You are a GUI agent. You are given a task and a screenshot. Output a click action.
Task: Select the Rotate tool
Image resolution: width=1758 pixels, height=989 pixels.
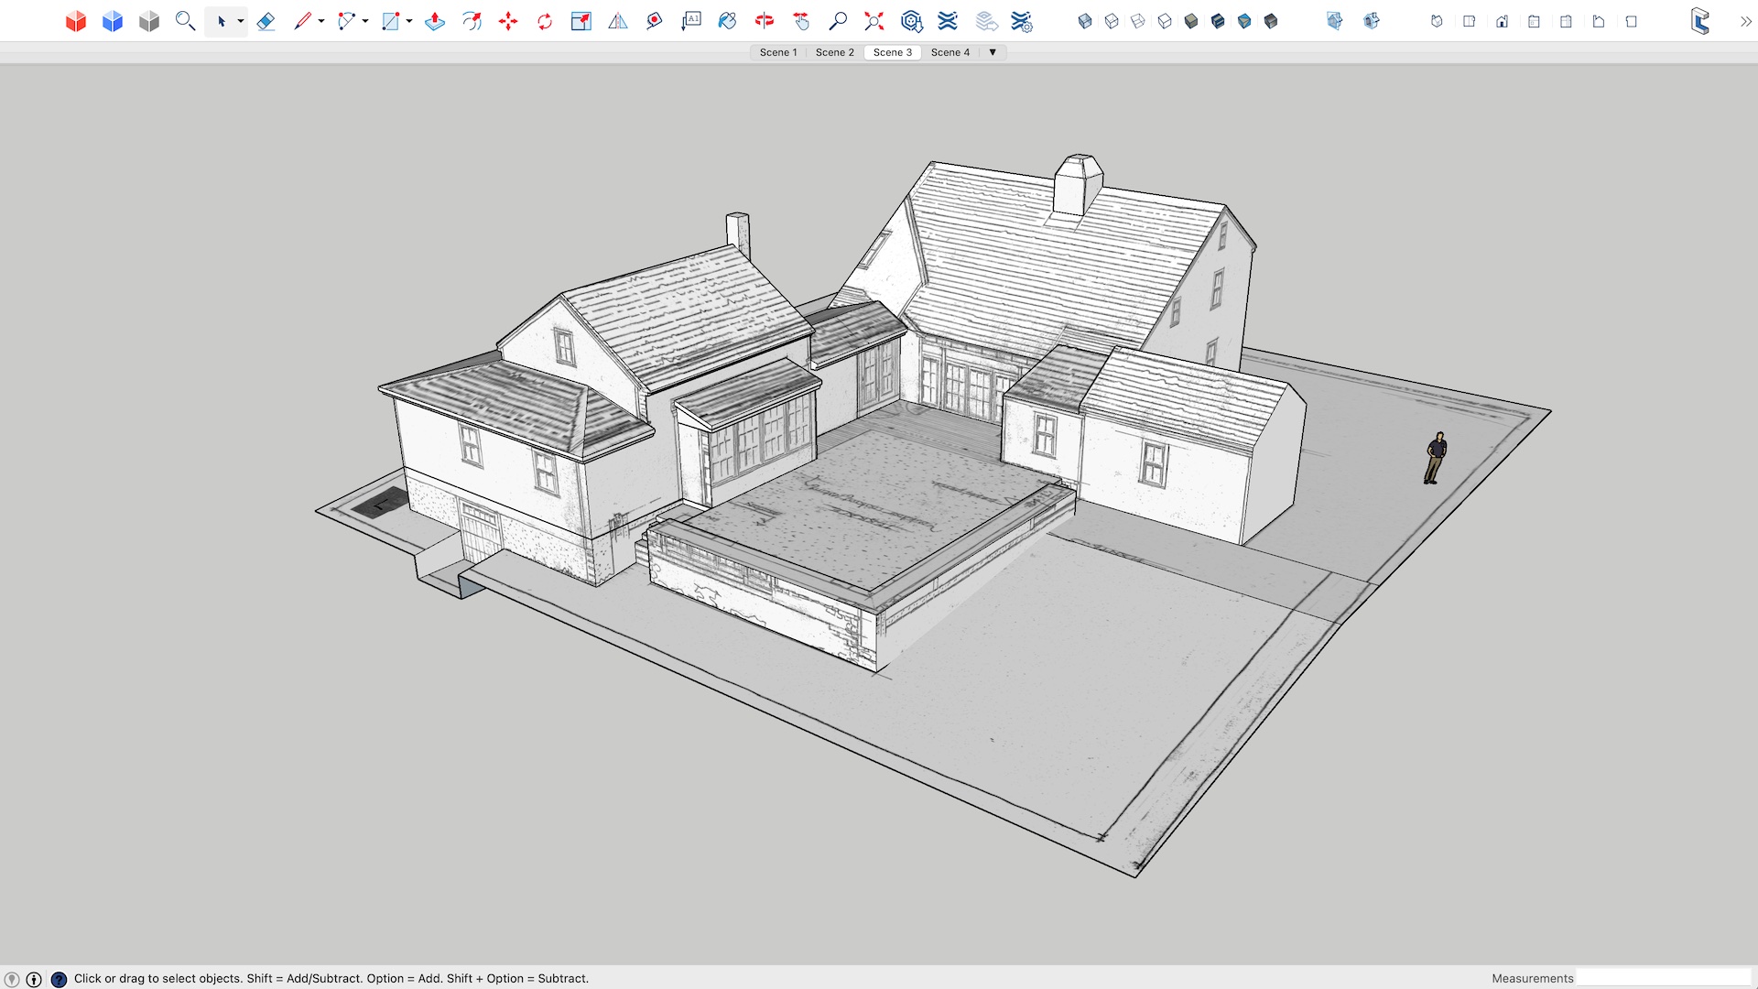pyautogui.click(x=545, y=21)
